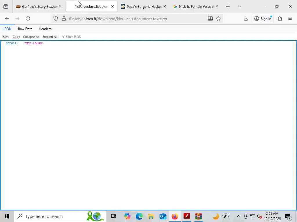
Task: Open the Extensions puzzle icon
Action: (x=280, y=18)
